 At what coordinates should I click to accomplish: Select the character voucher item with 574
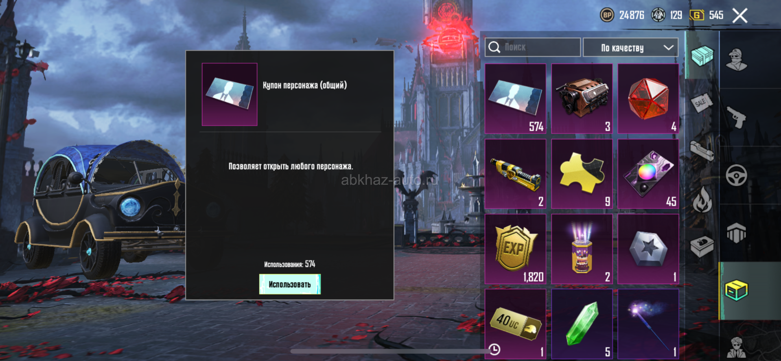515,98
